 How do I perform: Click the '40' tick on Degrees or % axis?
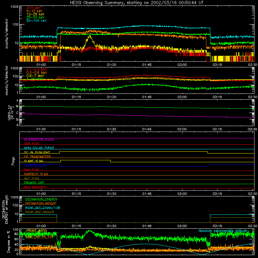pyautogui.click(x=16, y=244)
